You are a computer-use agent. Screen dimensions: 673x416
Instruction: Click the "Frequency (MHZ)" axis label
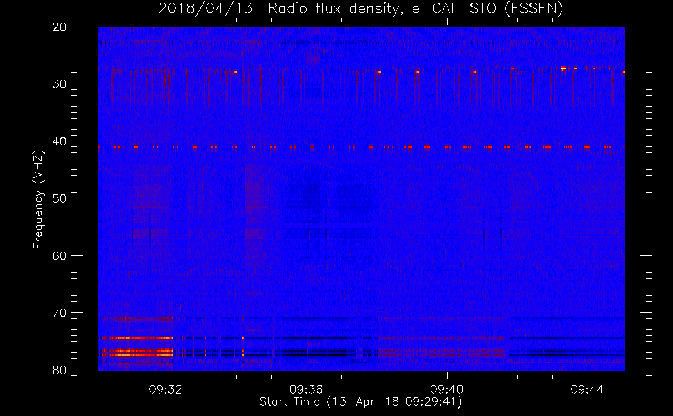pyautogui.click(x=38, y=200)
